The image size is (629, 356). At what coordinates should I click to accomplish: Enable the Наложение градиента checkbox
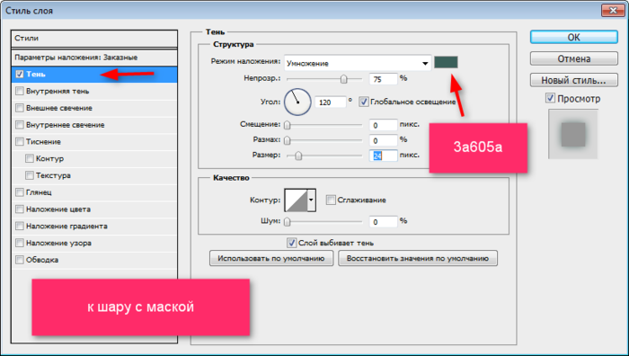tap(19, 226)
